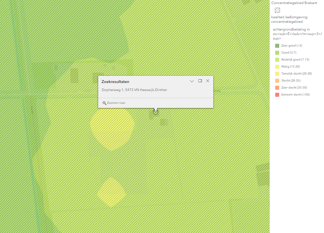
Task: Click the Zoekresultaten popup title
Action: (115, 82)
